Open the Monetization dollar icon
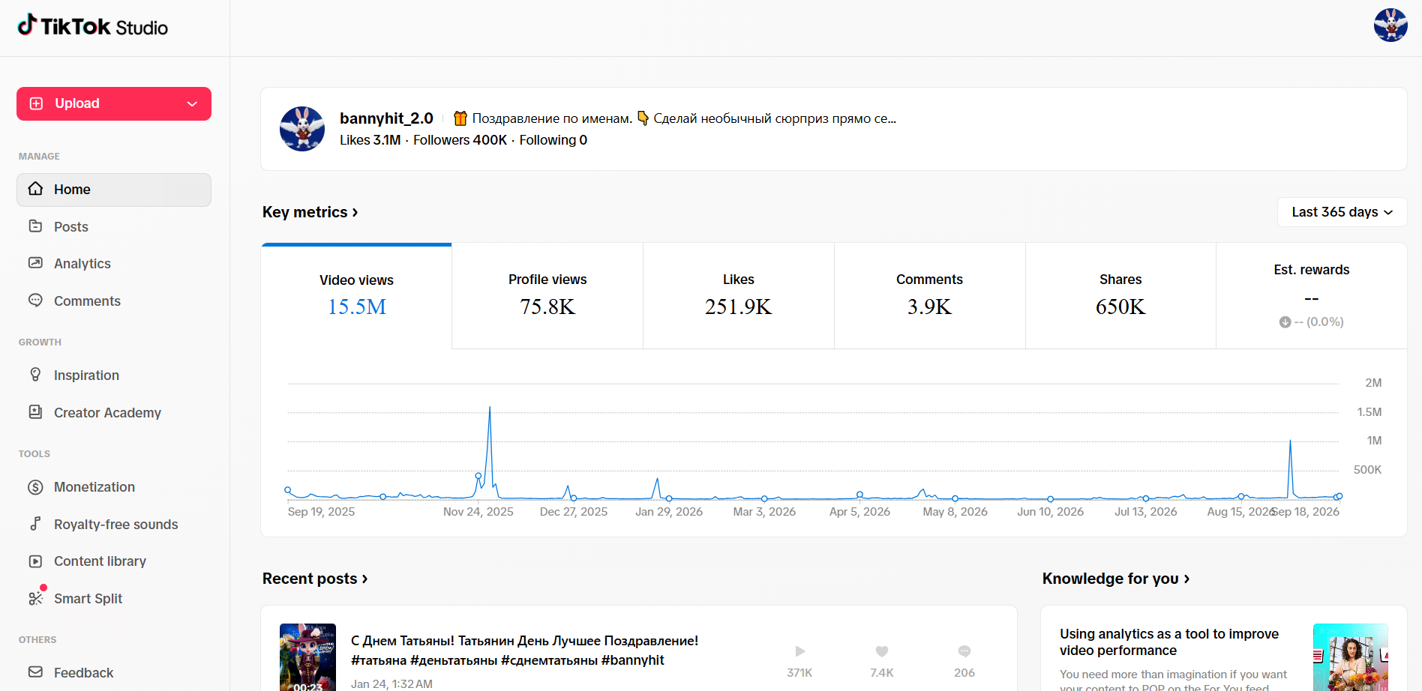Image resolution: width=1422 pixels, height=691 pixels. [x=35, y=487]
